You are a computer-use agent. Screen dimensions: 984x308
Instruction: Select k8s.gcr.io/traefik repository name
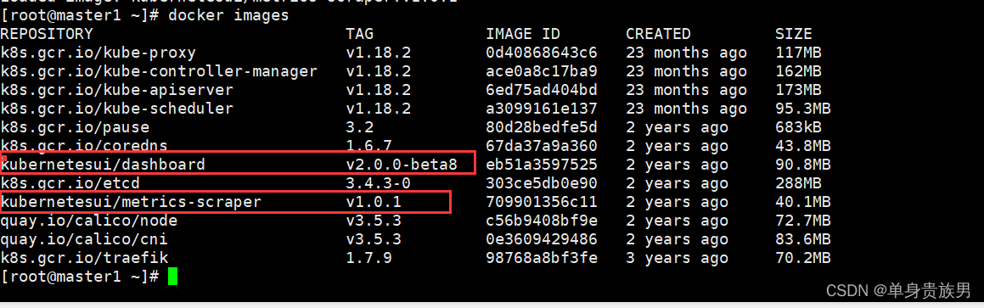tap(84, 258)
